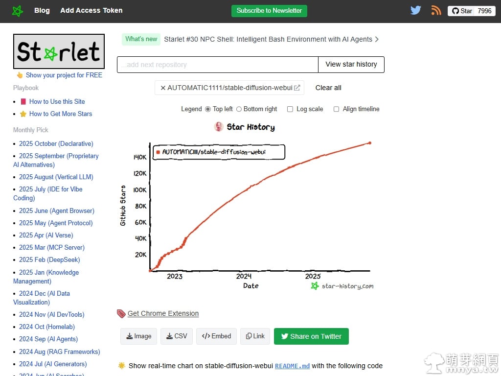Open repo on GitHub via external link icon
The height and width of the screenshot is (376, 501).
[x=297, y=88]
